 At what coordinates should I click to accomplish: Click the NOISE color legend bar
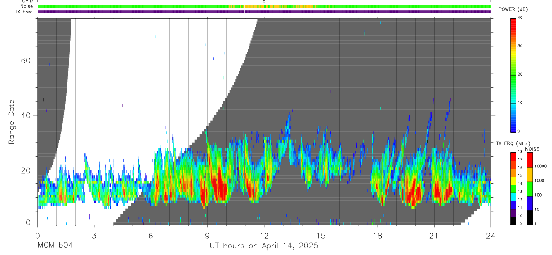pyautogui.click(x=530, y=189)
